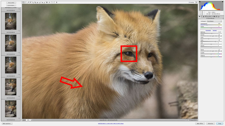
Task: Open Camera Raw preferences from toolbar
Action: click(49, 3)
